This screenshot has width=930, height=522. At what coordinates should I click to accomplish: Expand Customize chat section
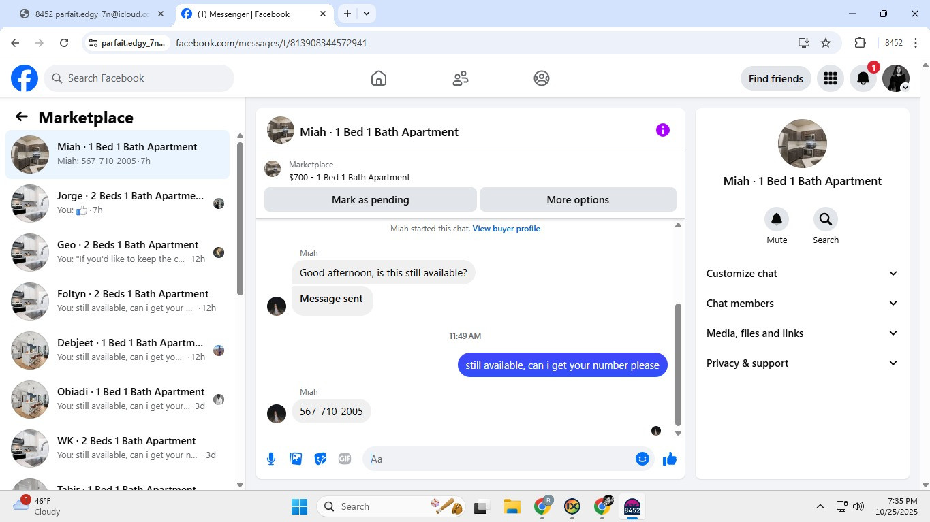pyautogui.click(x=803, y=274)
